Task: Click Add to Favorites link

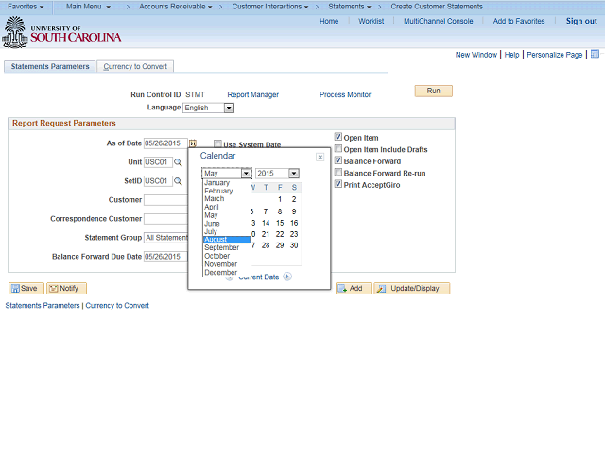Action: [x=519, y=21]
